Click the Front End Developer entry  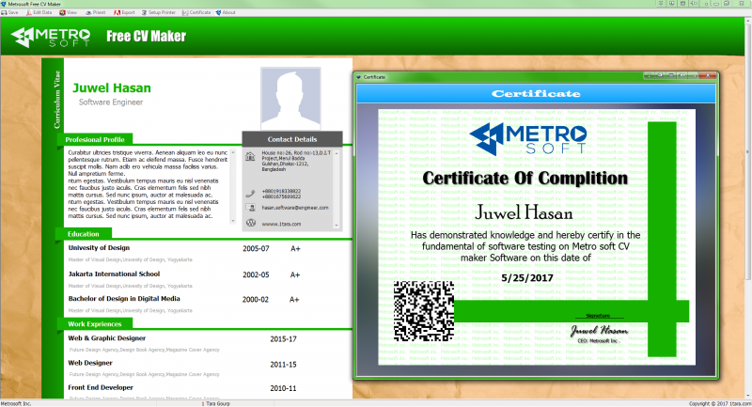[101, 387]
